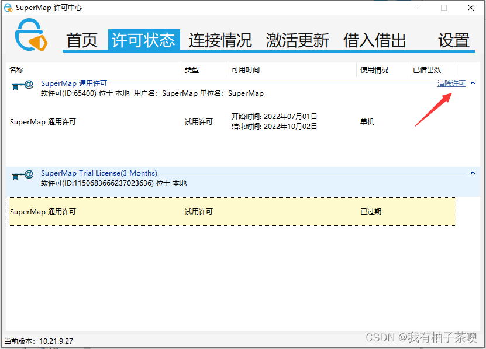The width and height of the screenshot is (486, 349).
Task: Select the expired 已过期 license row name
Action: click(43, 212)
